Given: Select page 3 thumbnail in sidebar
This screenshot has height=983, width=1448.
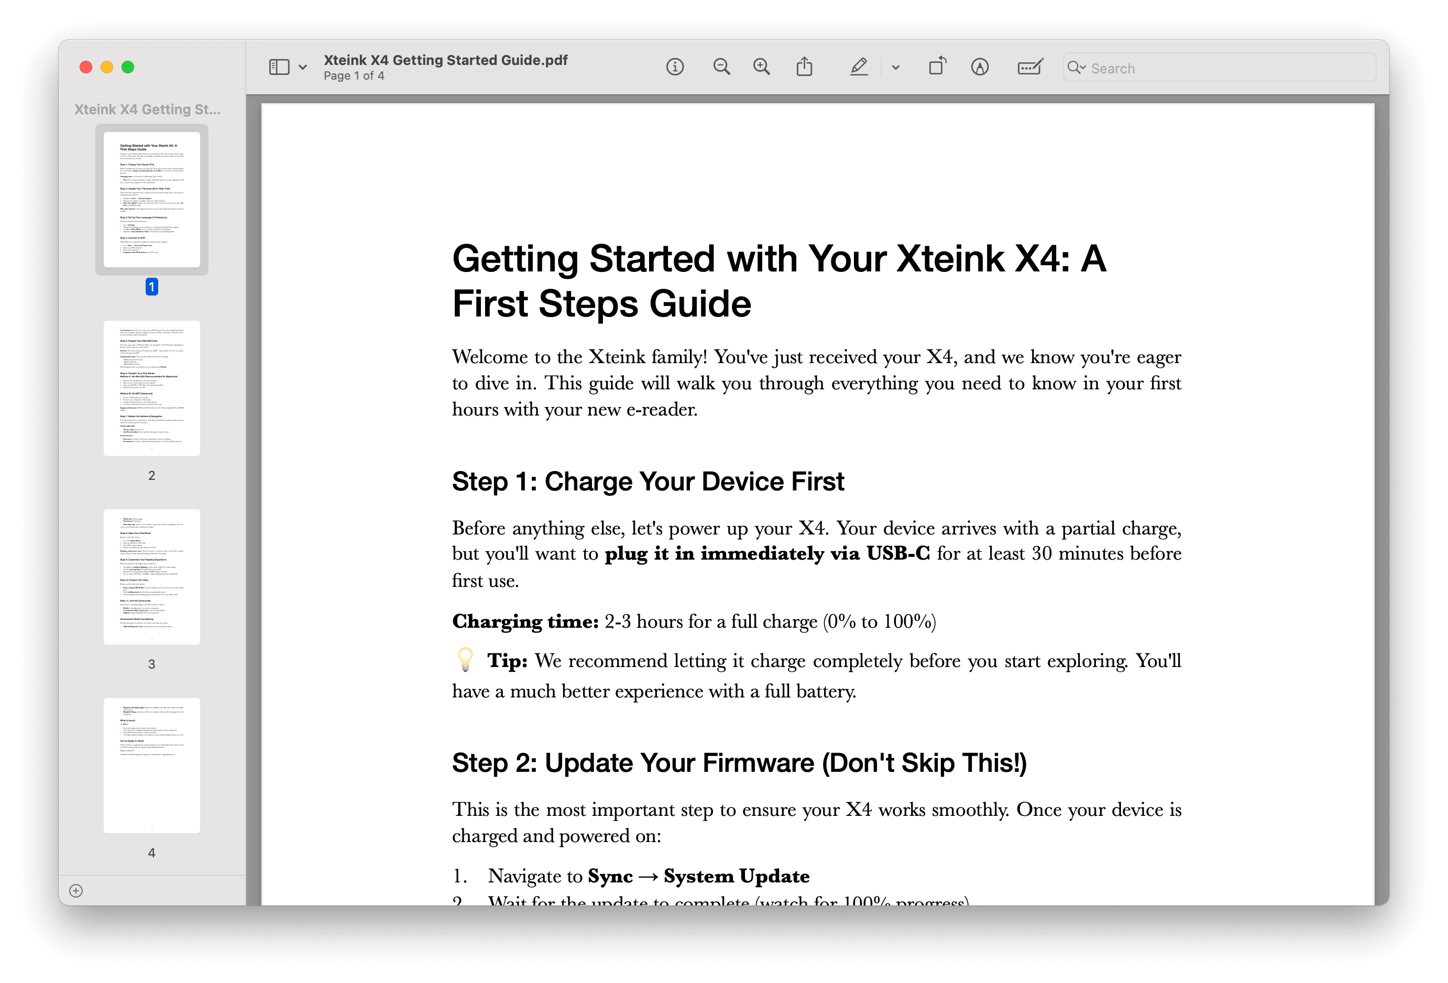Looking at the screenshot, I should [151, 576].
